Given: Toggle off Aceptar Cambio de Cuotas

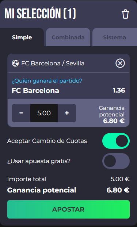Looking at the screenshot, I should [116, 141].
